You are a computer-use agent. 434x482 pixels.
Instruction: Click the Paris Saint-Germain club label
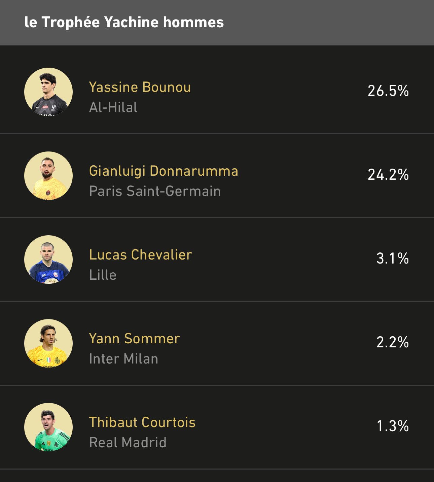click(x=155, y=191)
